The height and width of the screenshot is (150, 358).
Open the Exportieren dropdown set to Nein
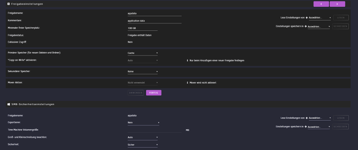(x=144, y=122)
